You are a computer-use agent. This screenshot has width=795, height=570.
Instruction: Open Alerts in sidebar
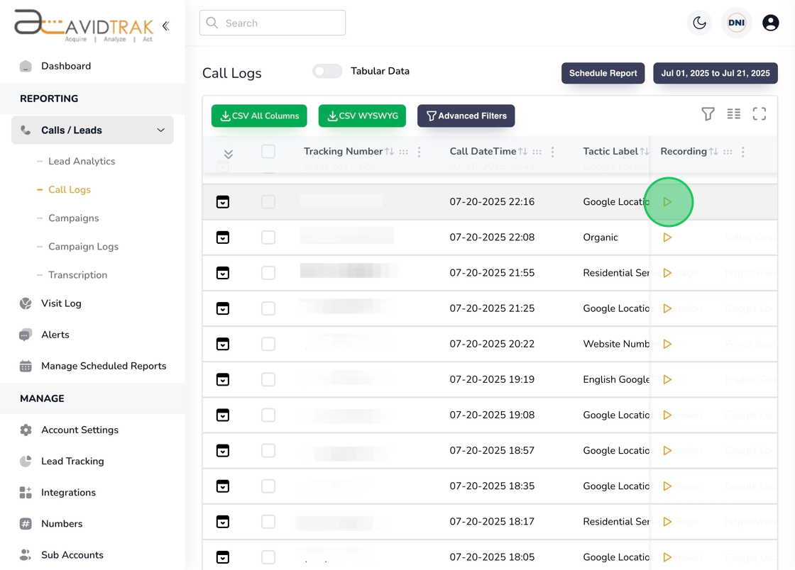click(x=55, y=335)
